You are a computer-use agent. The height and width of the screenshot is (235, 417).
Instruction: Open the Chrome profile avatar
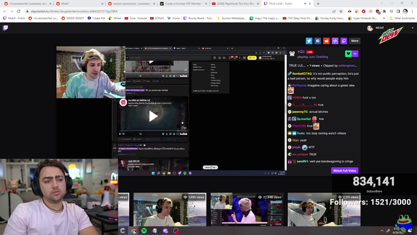[x=405, y=11]
